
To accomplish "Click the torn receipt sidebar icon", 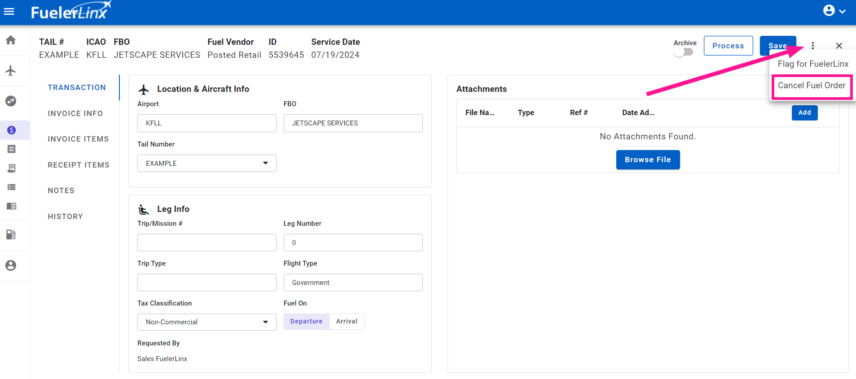I will 12,149.
